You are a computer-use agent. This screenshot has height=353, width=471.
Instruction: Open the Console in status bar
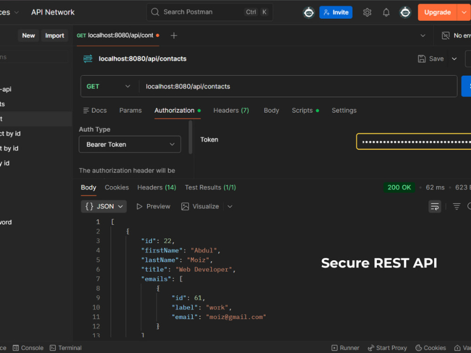click(x=28, y=348)
